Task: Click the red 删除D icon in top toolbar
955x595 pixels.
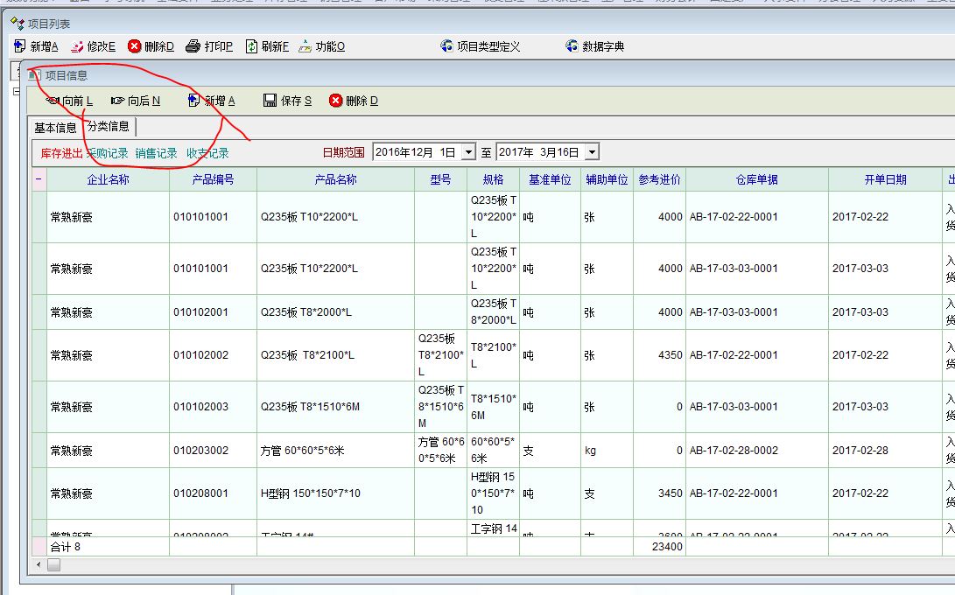Action: pyautogui.click(x=134, y=46)
